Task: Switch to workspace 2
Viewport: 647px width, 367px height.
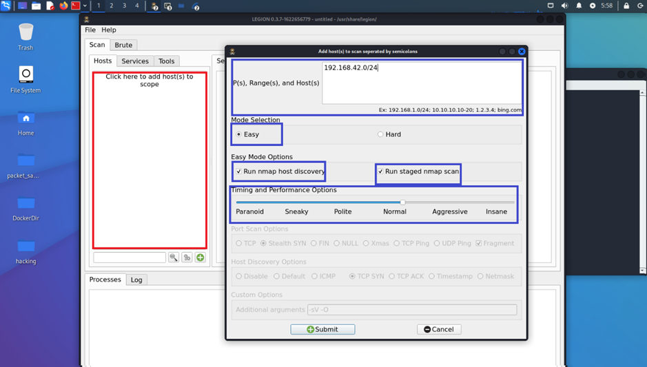Action: tap(112, 6)
